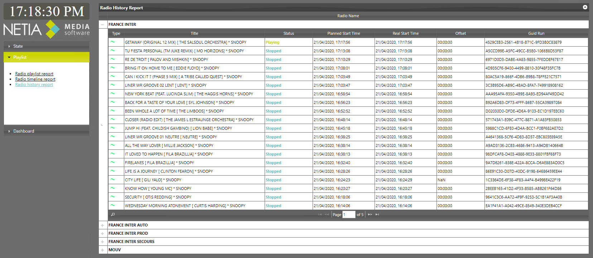Click Guid Run starting with 4529CEB3
Screen dimensions: 593x258
536,42
